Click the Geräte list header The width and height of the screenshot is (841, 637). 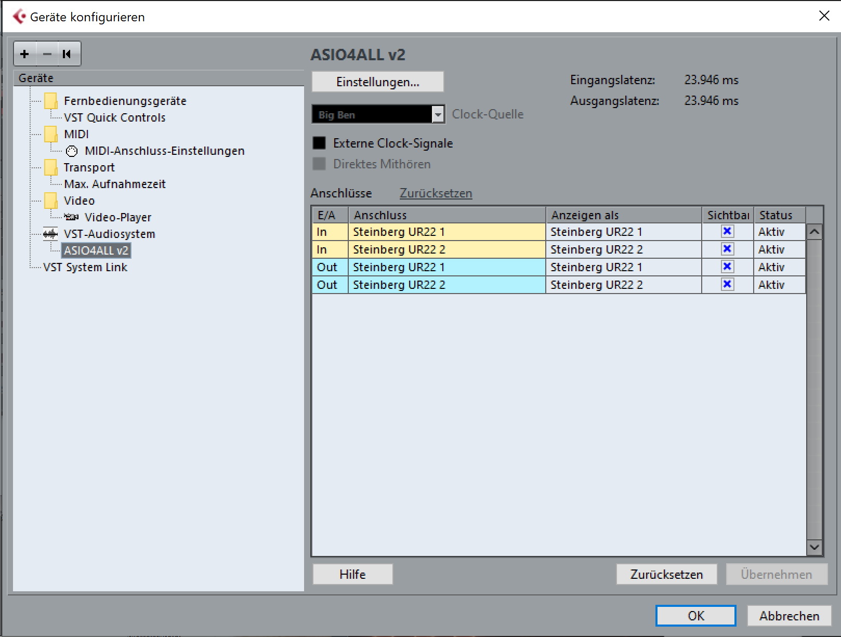(x=159, y=78)
